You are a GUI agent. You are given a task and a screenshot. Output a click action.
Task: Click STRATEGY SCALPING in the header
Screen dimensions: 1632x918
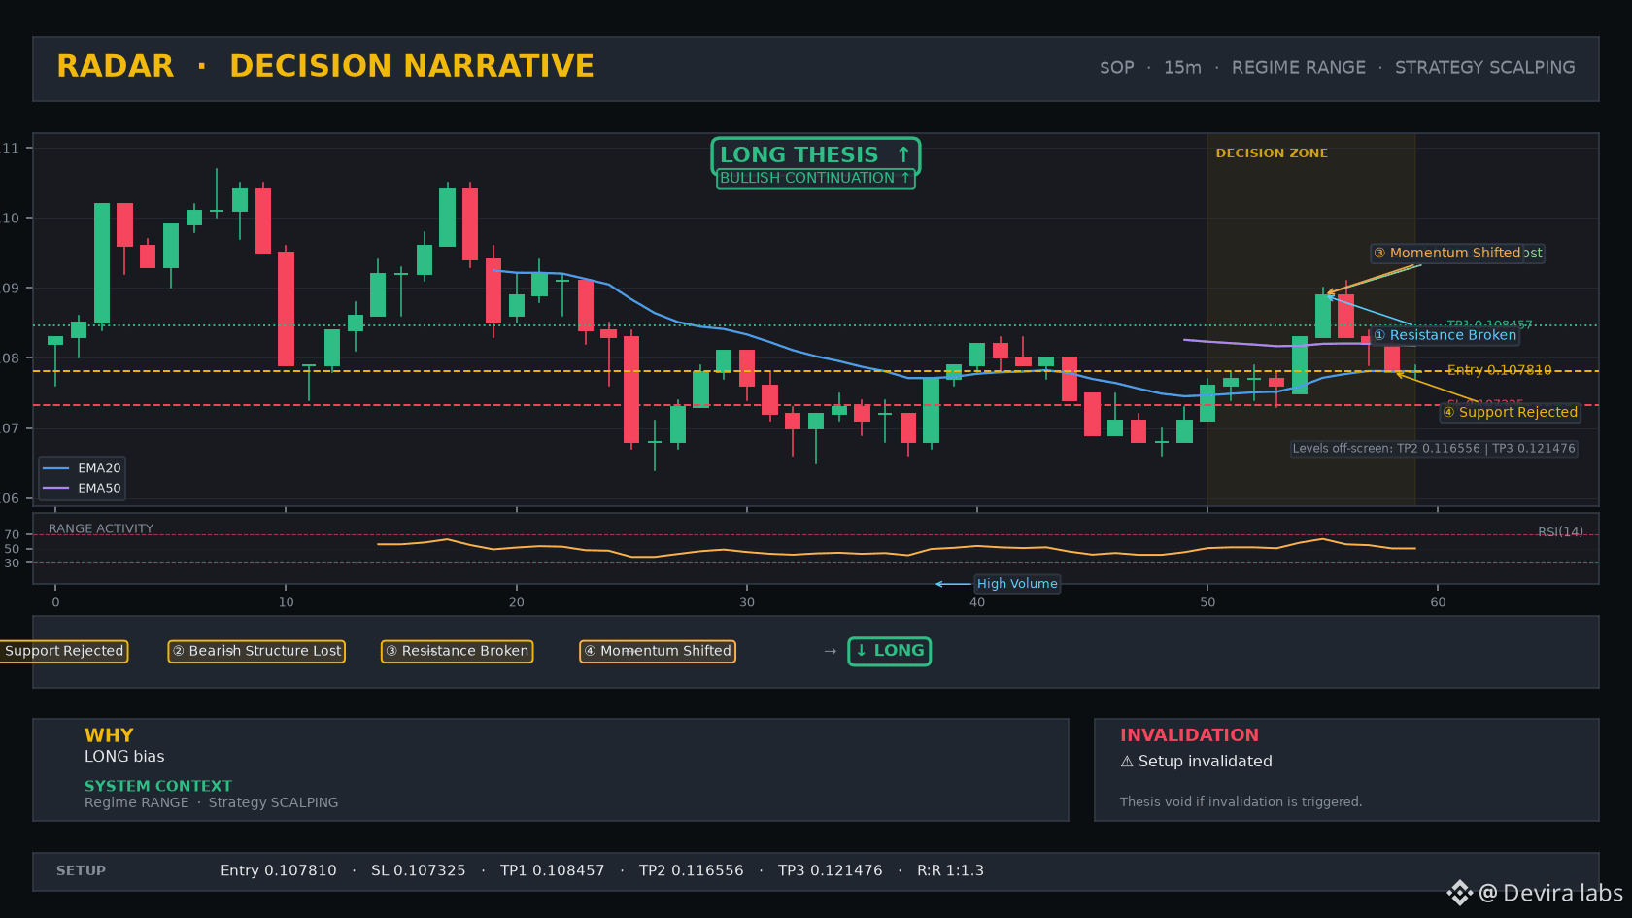tap(1484, 68)
